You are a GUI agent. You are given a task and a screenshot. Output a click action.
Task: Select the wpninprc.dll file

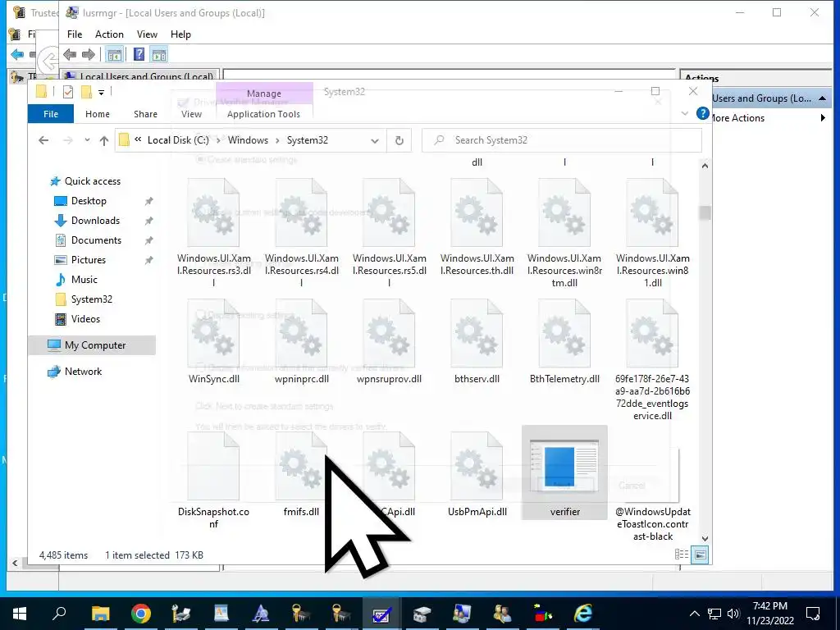click(302, 342)
